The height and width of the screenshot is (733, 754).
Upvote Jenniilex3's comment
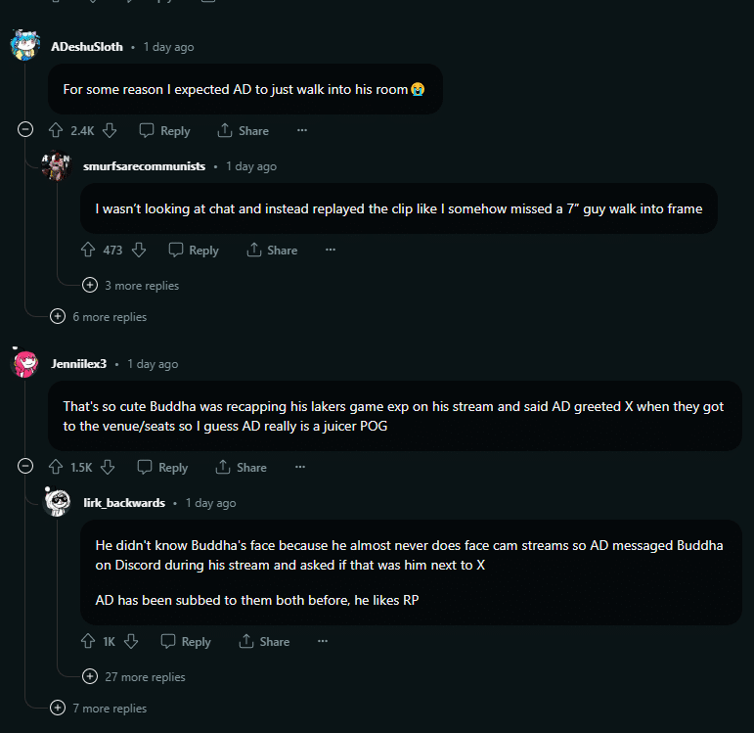56,467
